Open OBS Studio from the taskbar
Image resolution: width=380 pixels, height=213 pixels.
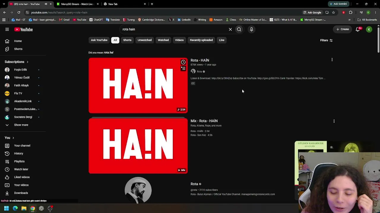pyautogui.click(x=50, y=208)
